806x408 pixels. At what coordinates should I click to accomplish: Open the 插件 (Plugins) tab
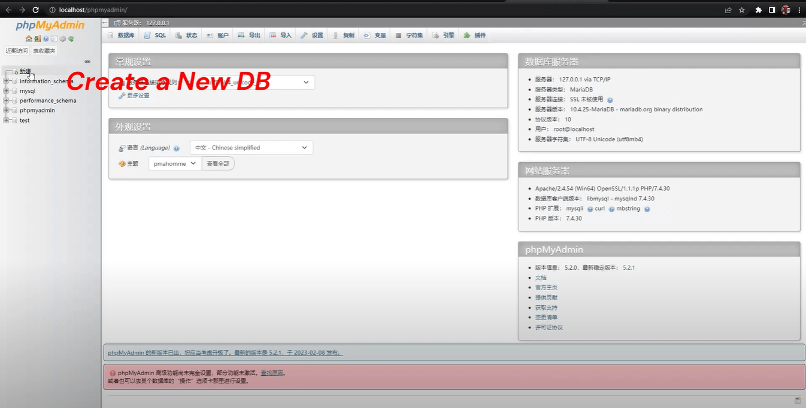(x=475, y=35)
